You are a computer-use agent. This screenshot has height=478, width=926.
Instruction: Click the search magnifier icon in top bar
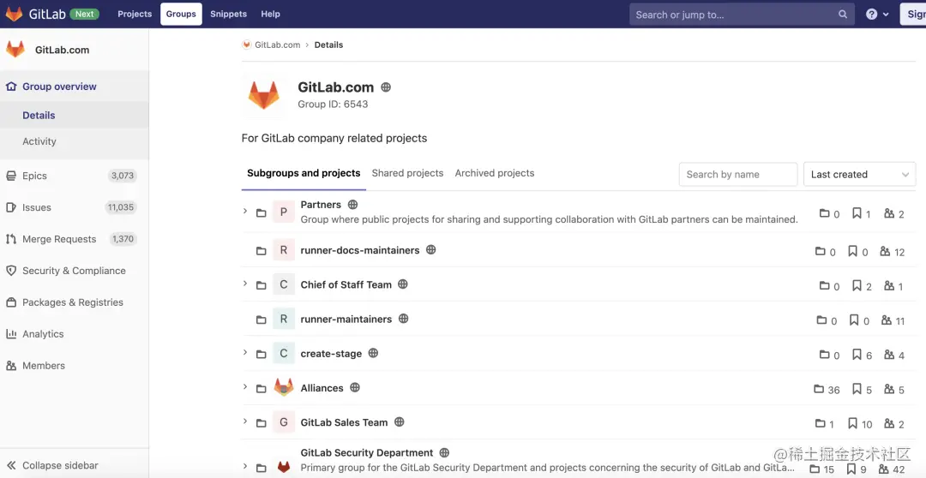pos(843,15)
